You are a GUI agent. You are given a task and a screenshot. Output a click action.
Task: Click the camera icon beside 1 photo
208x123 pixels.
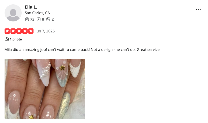click(7, 39)
